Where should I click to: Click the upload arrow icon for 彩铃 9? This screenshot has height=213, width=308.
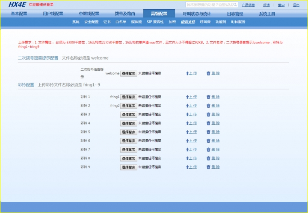[187, 167]
